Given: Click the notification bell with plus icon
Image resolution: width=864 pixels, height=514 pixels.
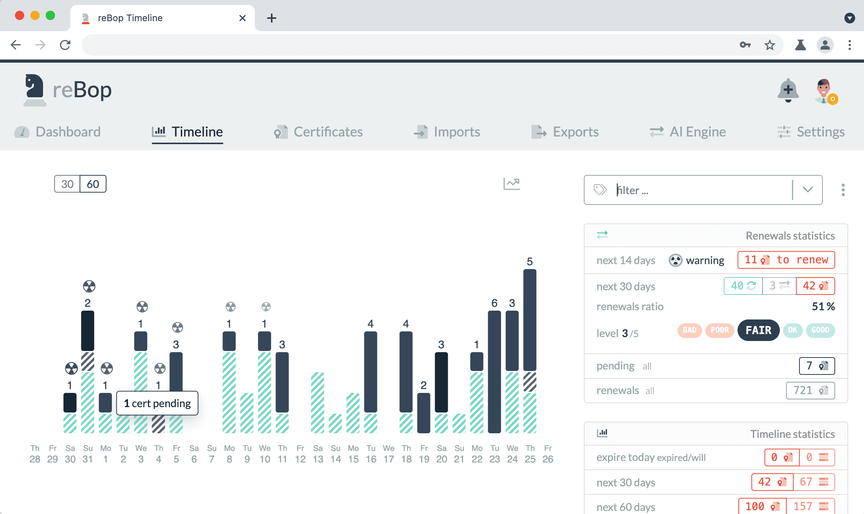Looking at the screenshot, I should pos(788,90).
